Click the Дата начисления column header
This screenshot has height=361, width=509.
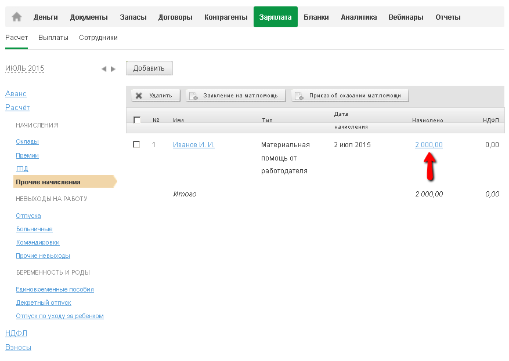(x=351, y=120)
